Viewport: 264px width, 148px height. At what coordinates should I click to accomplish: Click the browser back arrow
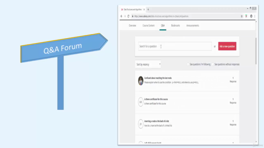(x=121, y=16)
